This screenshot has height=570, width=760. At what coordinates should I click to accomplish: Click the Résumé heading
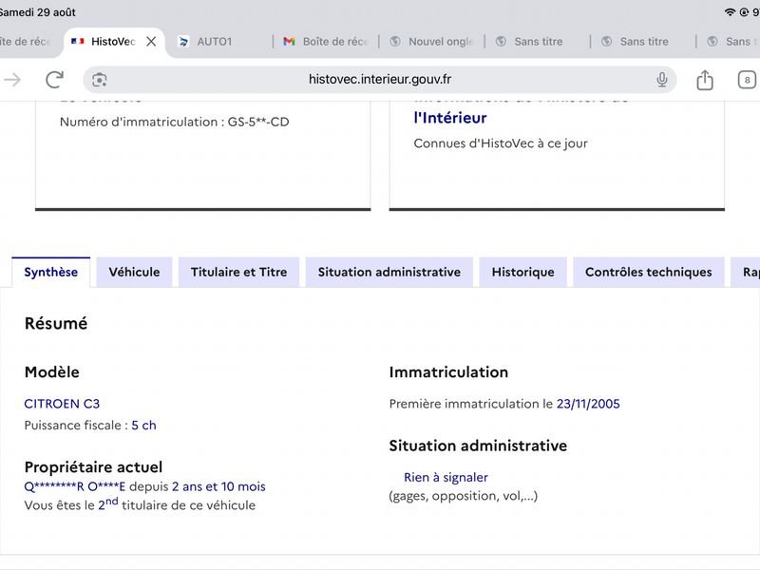tap(56, 323)
